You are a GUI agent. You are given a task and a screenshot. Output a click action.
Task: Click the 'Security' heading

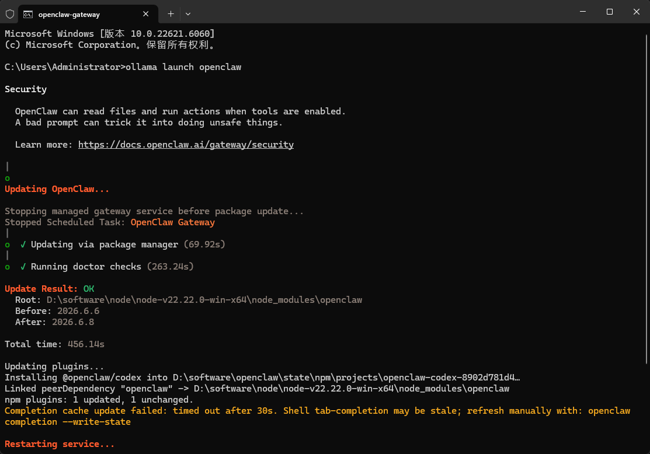(x=26, y=89)
